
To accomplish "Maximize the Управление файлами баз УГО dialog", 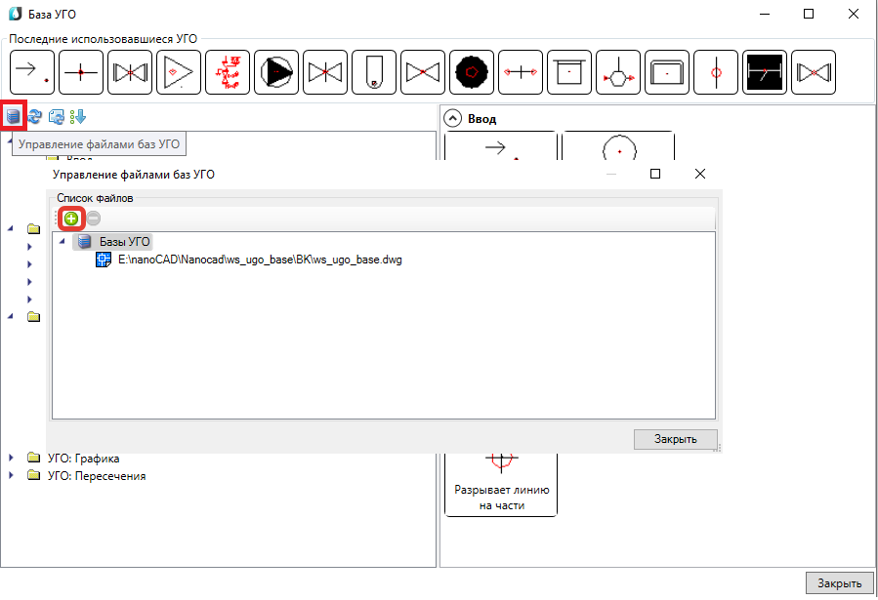I will pos(655,174).
